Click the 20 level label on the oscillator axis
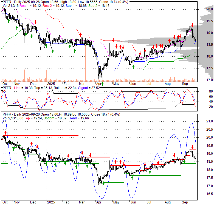Screen dimensions: 214x204 (x=211, y=107)
